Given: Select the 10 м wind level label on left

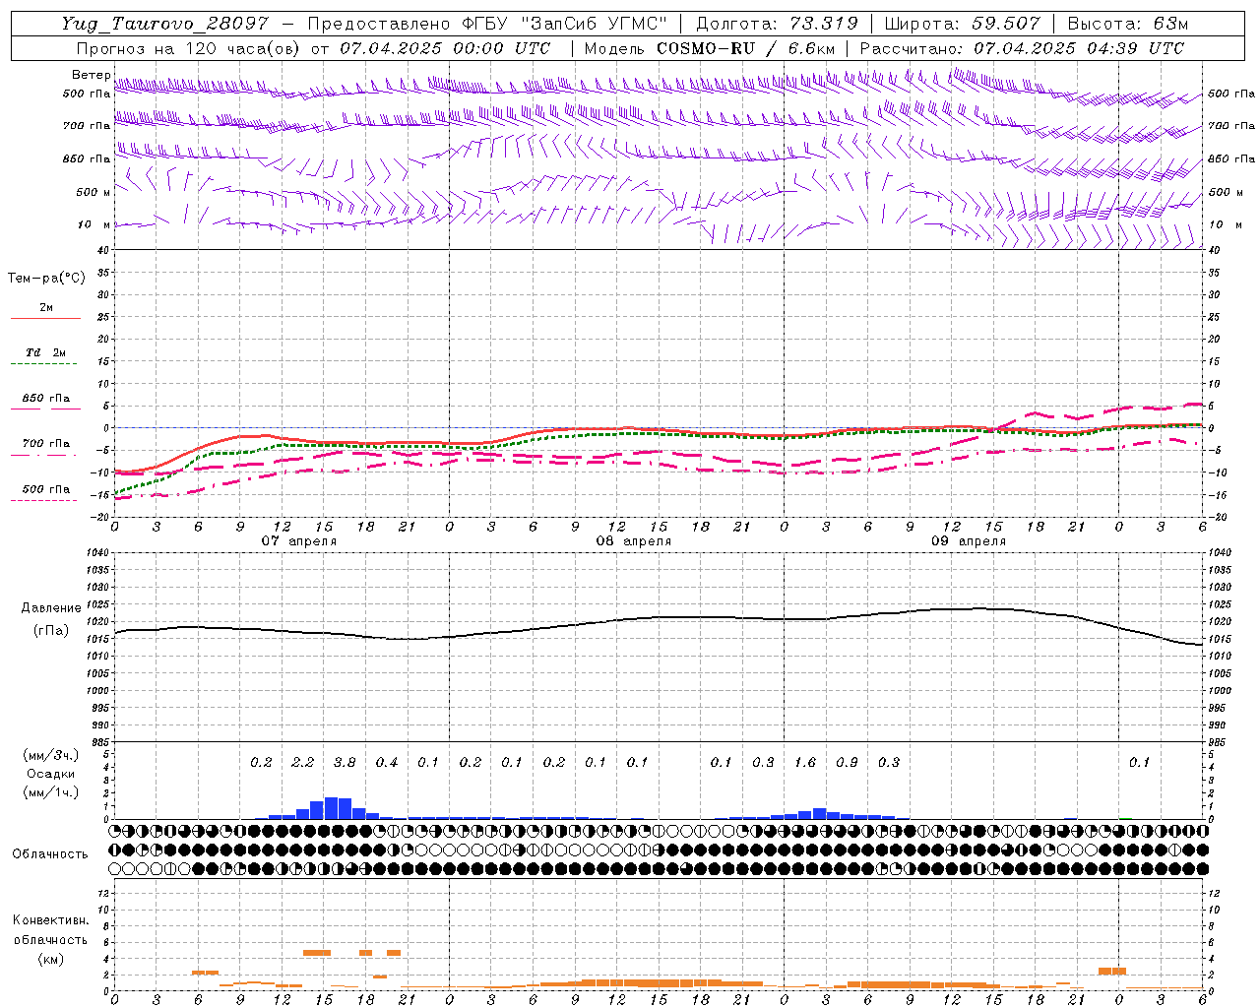Looking at the screenshot, I should [93, 225].
